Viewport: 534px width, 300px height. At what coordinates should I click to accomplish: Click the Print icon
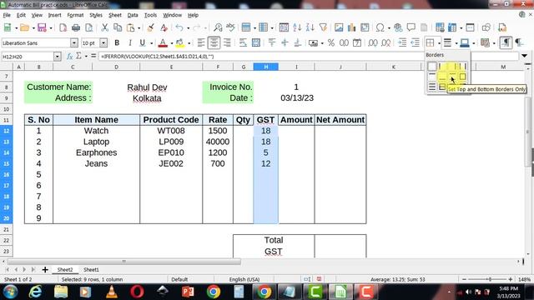click(76, 27)
